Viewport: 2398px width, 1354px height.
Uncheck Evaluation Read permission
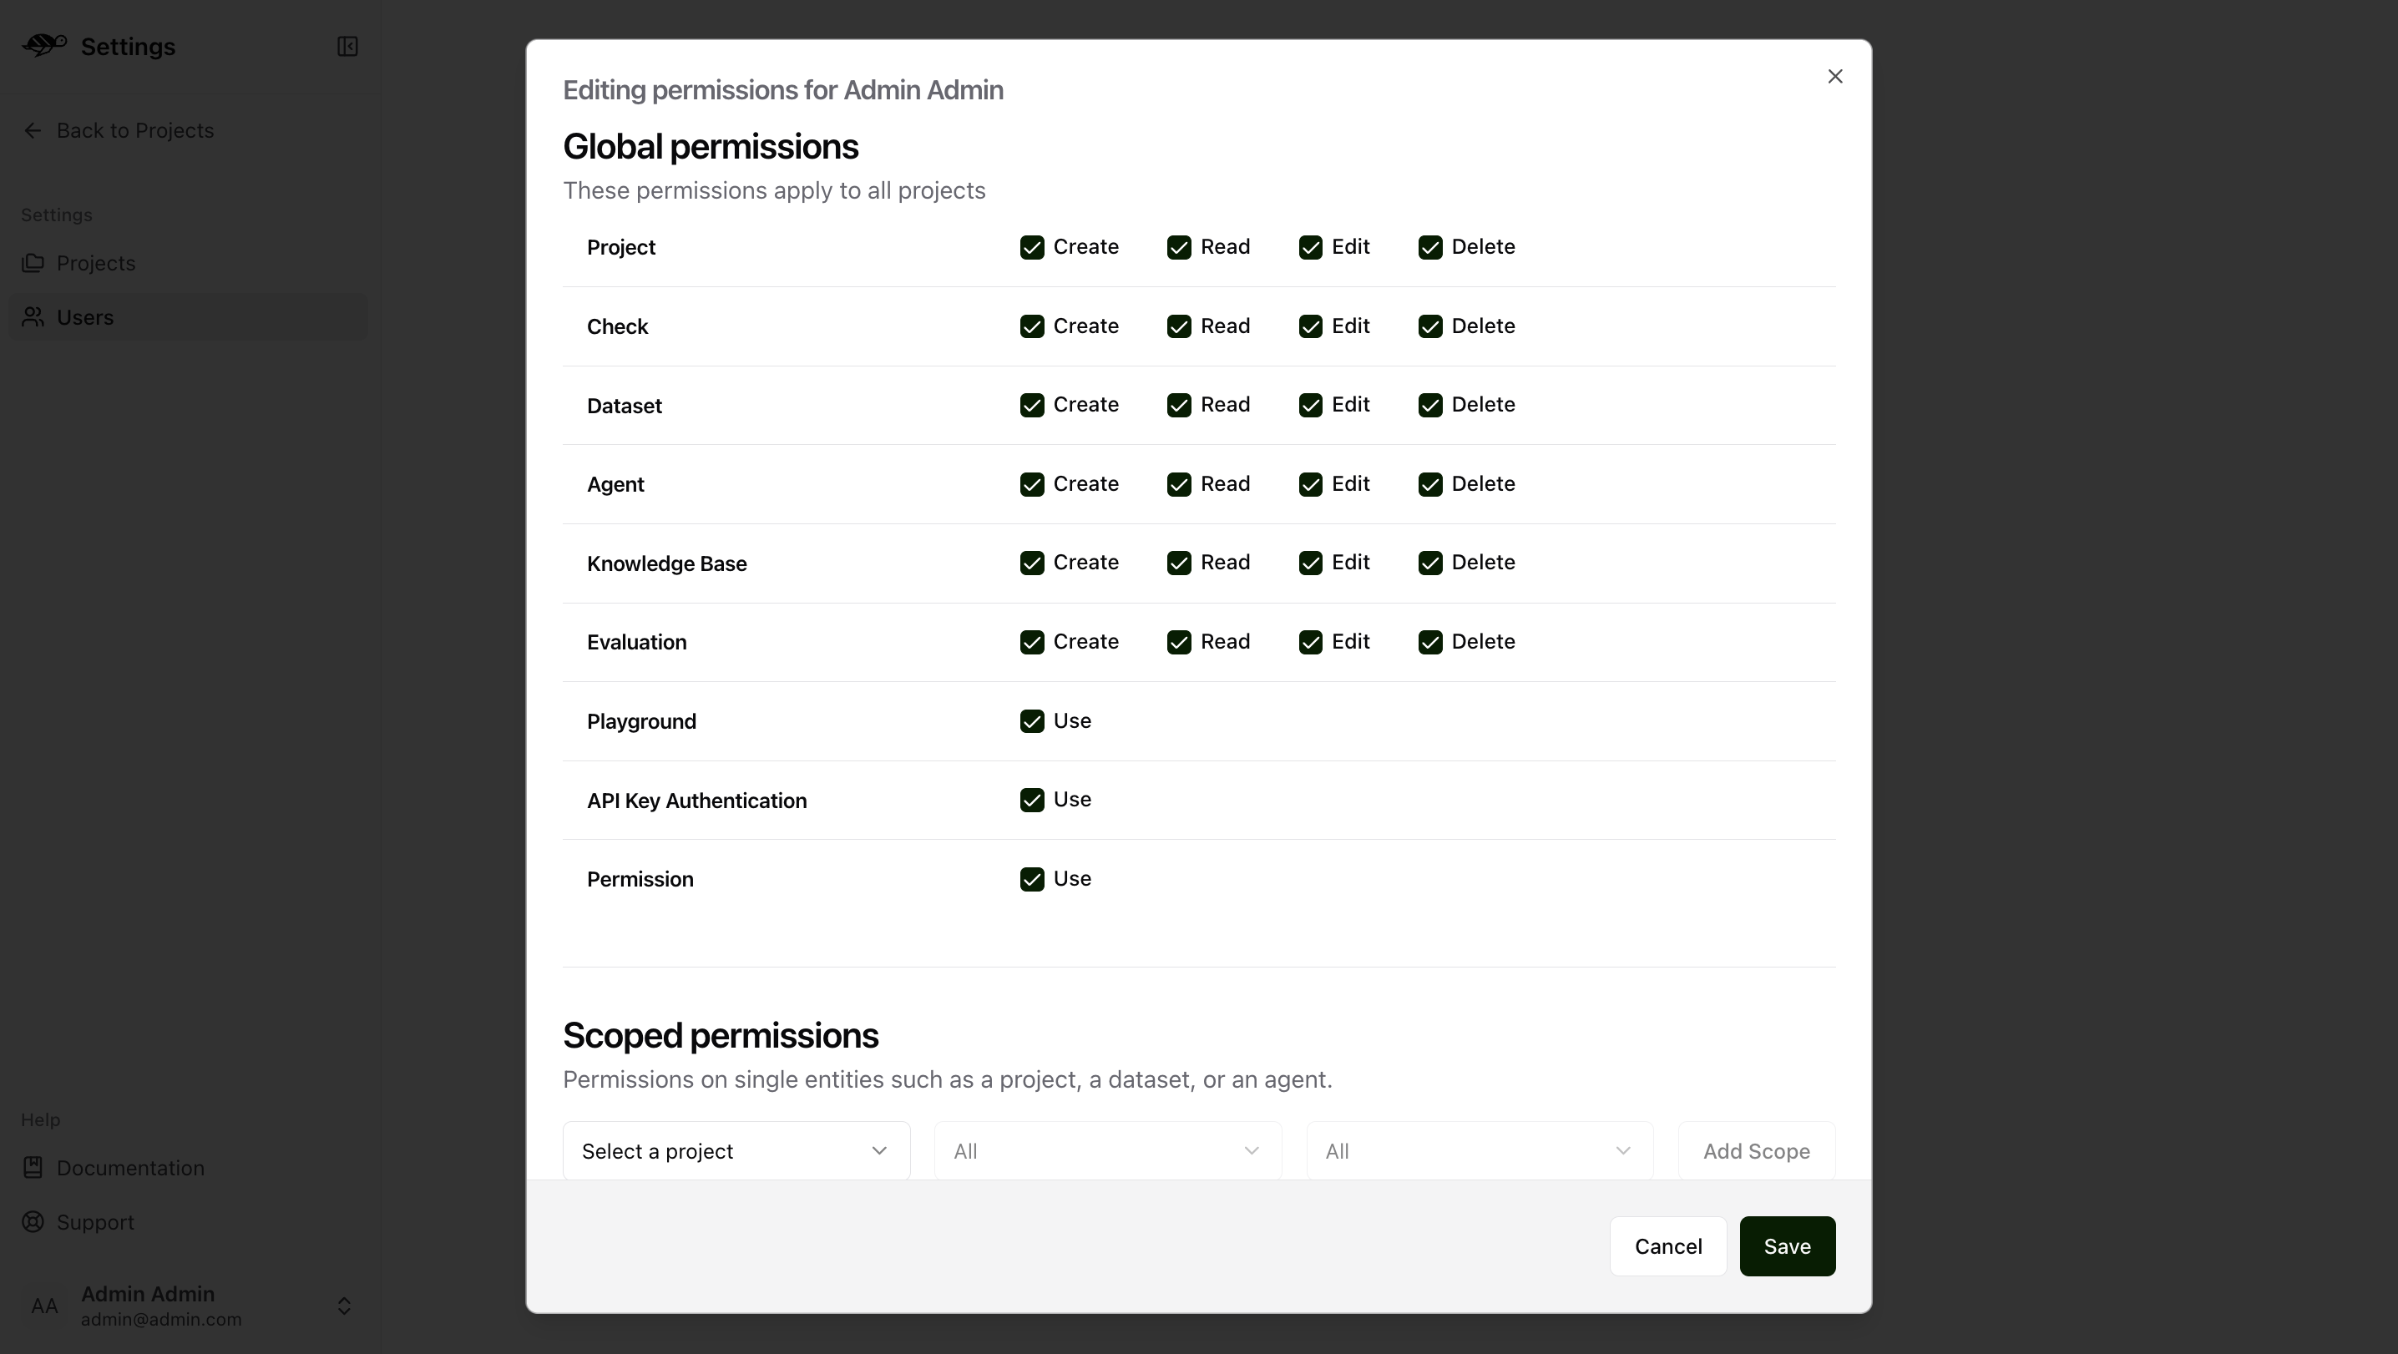click(x=1178, y=642)
